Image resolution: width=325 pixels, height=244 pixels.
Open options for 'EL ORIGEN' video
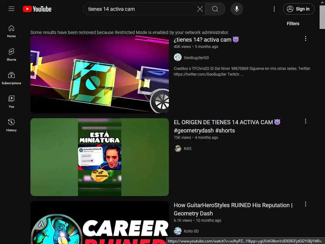pyautogui.click(x=306, y=121)
